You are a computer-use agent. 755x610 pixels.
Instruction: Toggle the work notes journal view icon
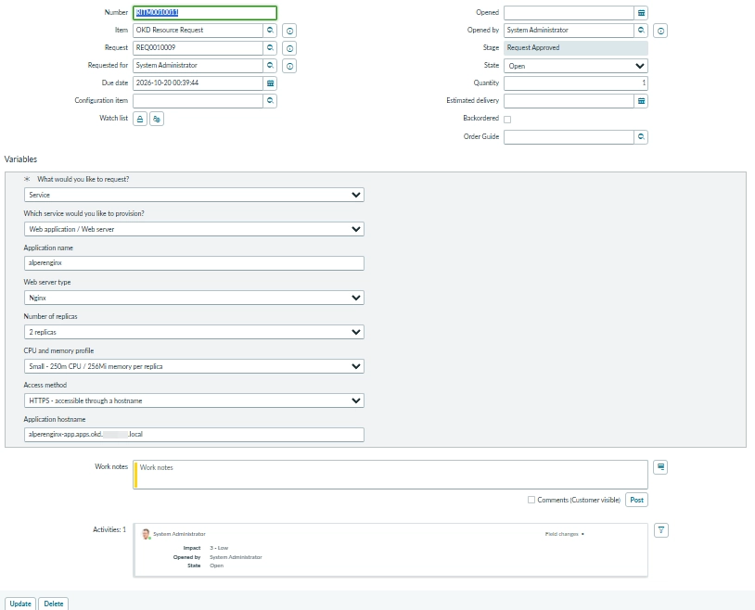[x=660, y=467]
